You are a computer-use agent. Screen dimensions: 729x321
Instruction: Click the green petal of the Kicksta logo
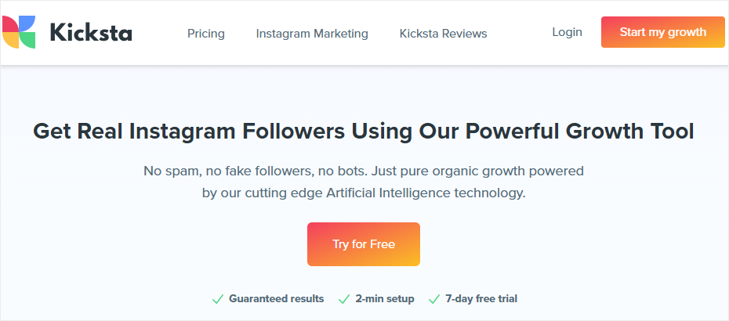point(28,41)
